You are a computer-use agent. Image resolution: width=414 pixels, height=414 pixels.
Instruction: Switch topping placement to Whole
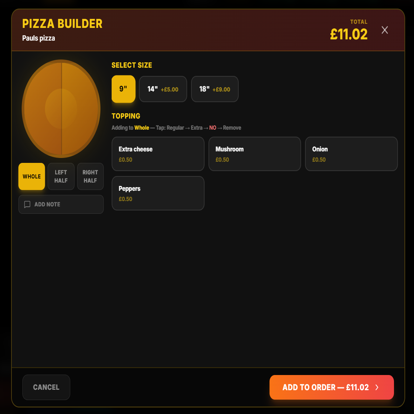(31, 176)
